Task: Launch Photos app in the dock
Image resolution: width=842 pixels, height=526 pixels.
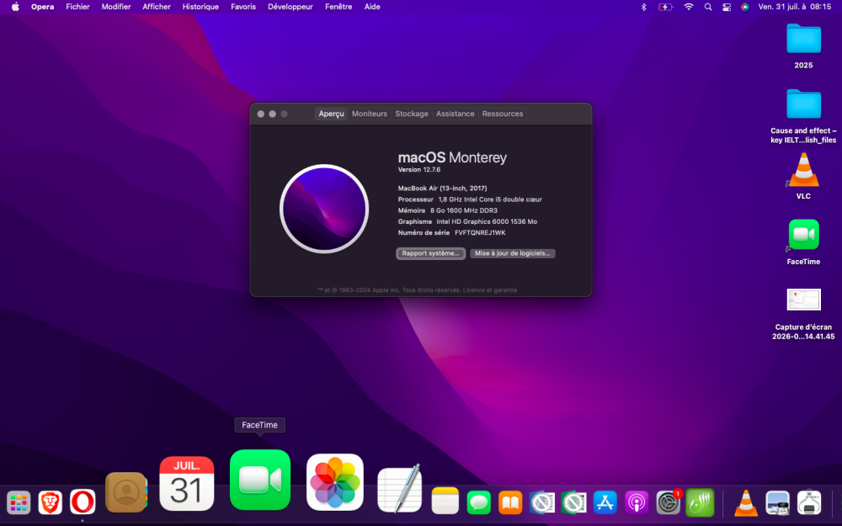Action: pyautogui.click(x=335, y=482)
